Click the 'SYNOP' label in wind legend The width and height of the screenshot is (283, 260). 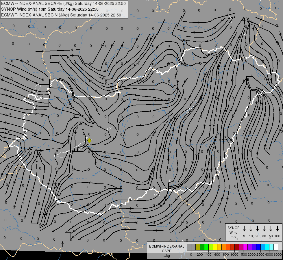[x=233, y=228]
